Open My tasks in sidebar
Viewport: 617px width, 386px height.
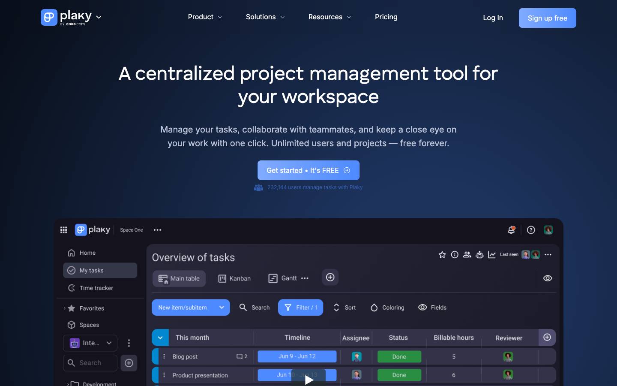coord(100,271)
